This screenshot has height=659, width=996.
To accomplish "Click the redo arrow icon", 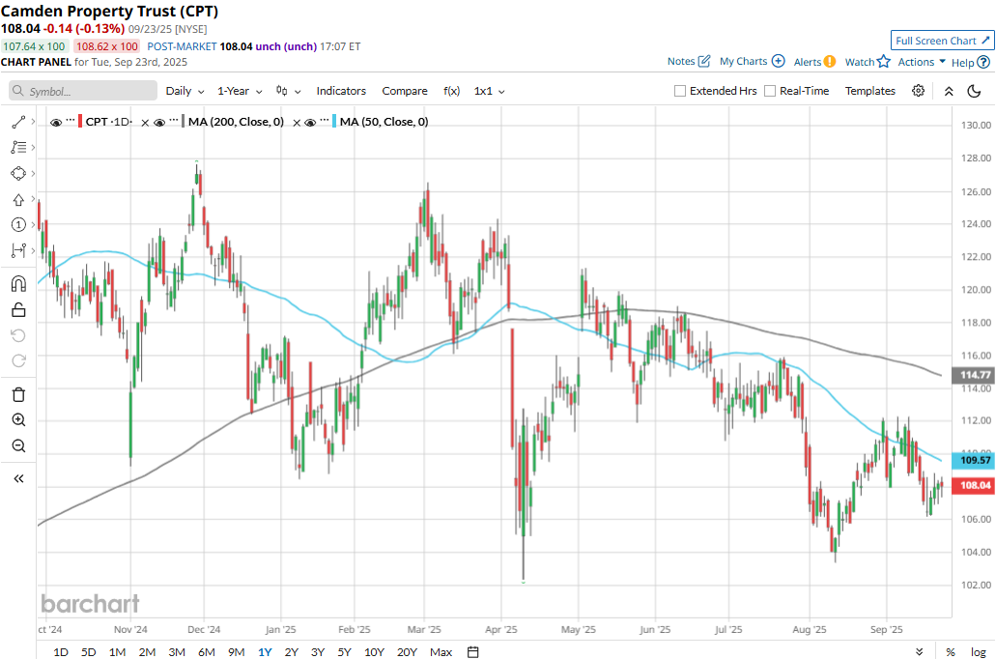I will point(18,361).
